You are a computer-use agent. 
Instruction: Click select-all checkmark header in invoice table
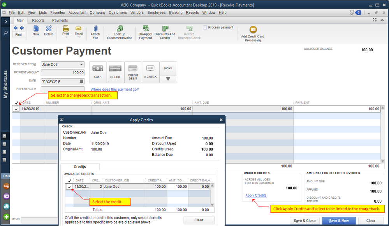(x=17, y=102)
